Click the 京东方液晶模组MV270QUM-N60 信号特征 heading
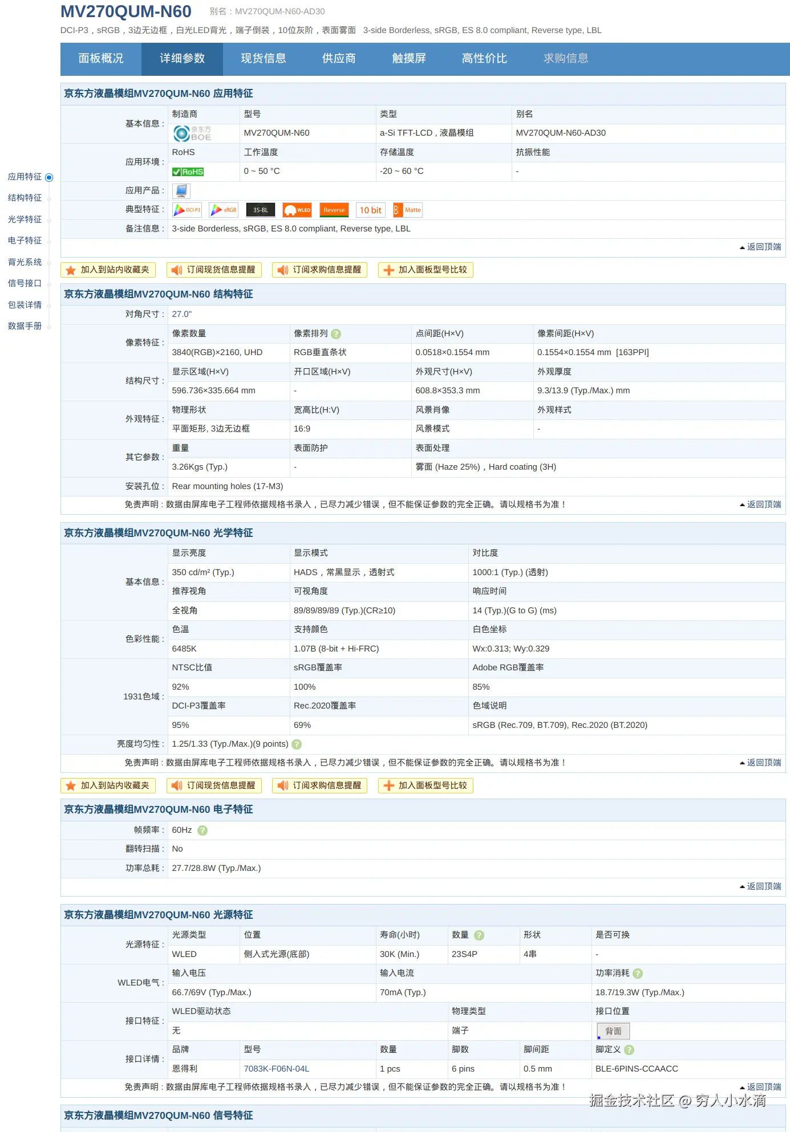The height and width of the screenshot is (1132, 790). pos(159,1115)
